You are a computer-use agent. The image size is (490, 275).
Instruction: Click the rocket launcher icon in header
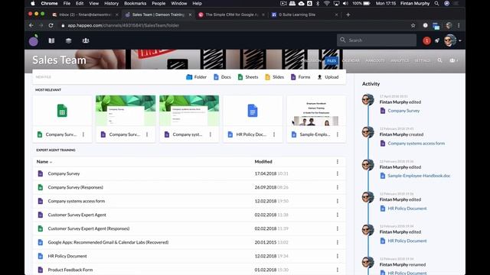[437, 40]
